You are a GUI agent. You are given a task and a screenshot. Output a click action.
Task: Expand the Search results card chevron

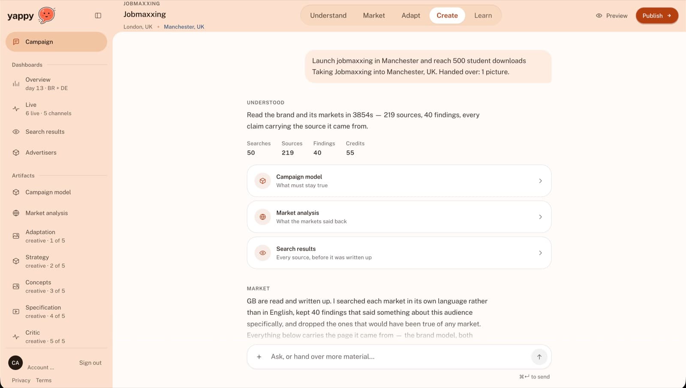540,253
